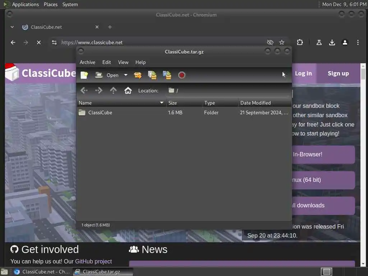The image size is (368, 276).
Task: Click Sign up on ClassiCube site
Action: tap(338, 73)
